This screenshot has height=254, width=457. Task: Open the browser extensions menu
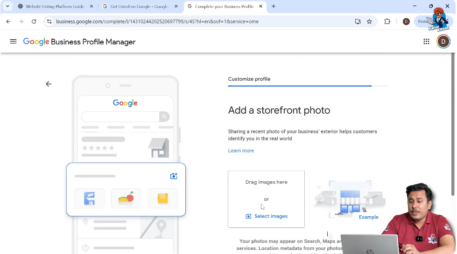(387, 21)
